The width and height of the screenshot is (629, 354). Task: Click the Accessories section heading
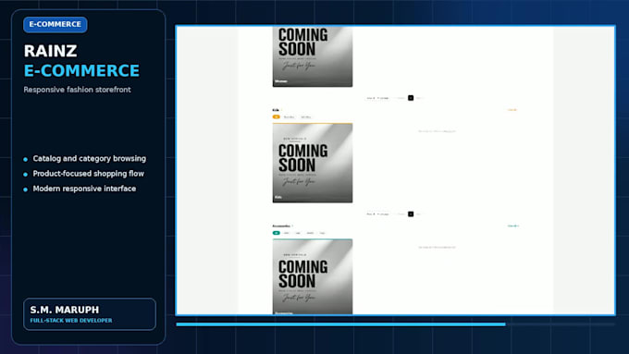(x=281, y=226)
